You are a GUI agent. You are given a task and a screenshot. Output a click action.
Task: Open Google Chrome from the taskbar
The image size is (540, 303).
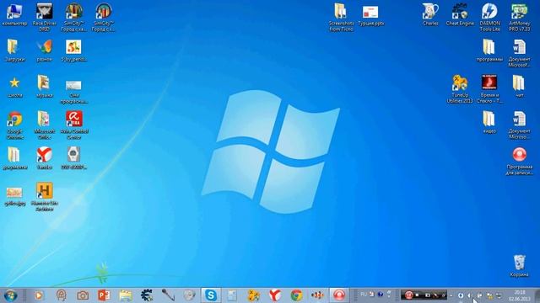(296, 295)
